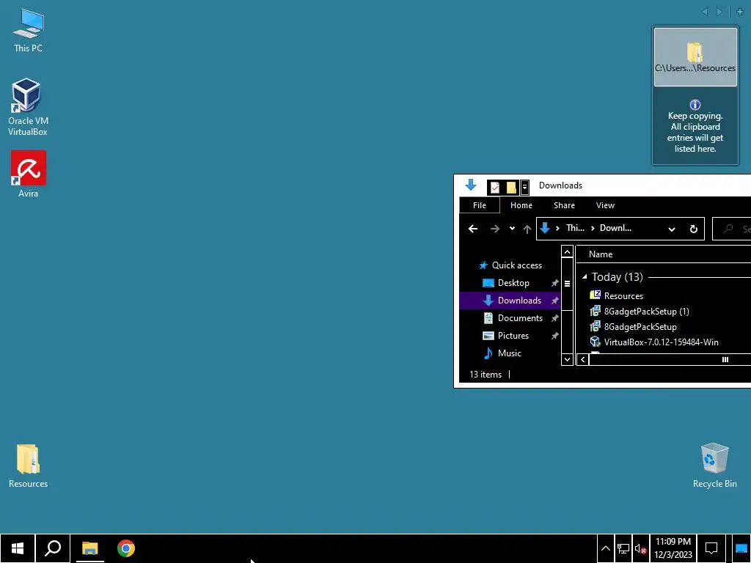Screen dimensions: 751x563
Task: Select the Resources folder on the desktop
Action: coord(28,466)
